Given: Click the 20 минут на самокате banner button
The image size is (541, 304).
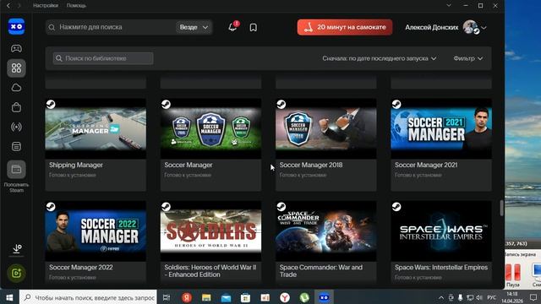Looking at the screenshot, I should click(345, 27).
